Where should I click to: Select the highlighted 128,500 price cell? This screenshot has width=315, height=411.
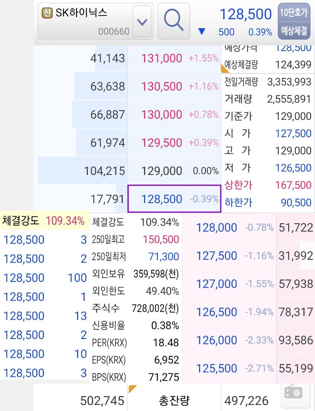174,199
